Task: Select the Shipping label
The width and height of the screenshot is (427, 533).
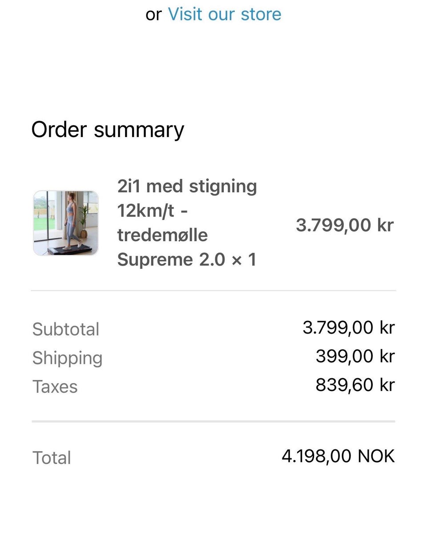Action: (67, 358)
